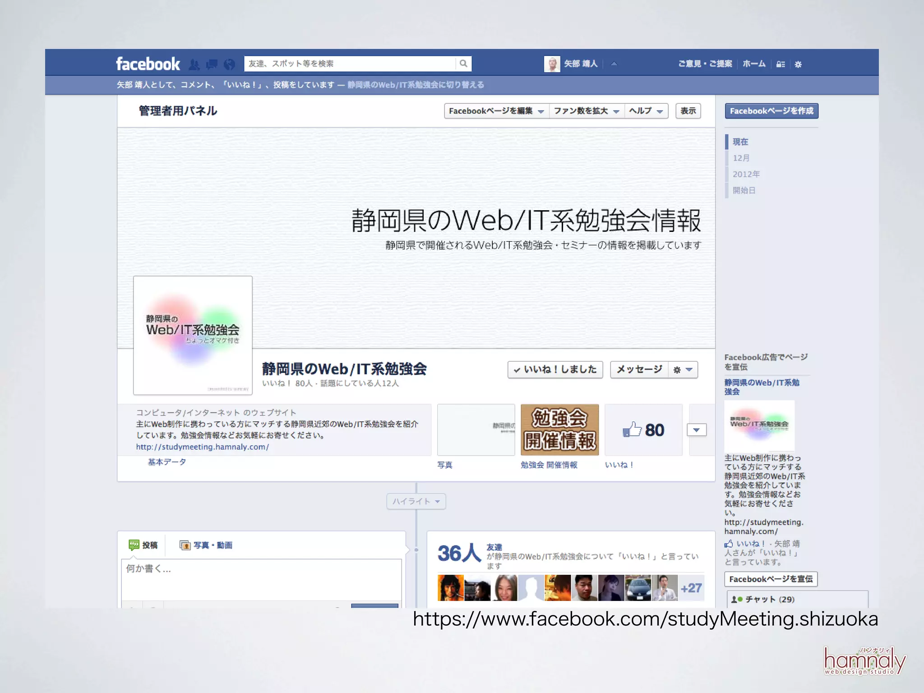
Task: Toggle いいね!しました liked button
Action: (555, 370)
